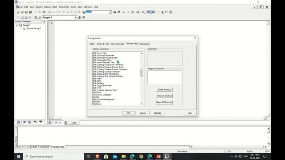Select 'File License Management' in command list

pos(104,100)
